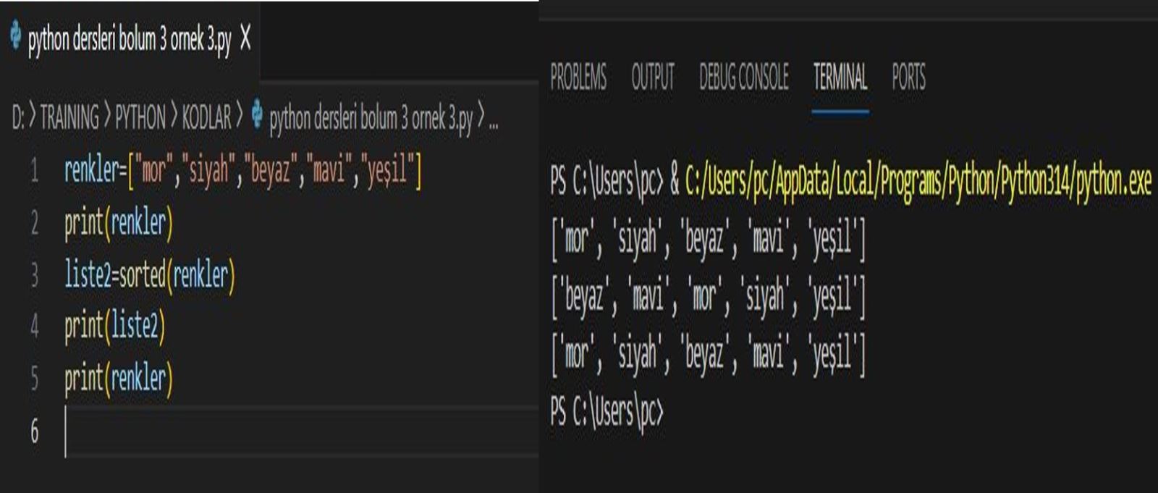Select line 1 via its line number
The width and height of the screenshot is (1158, 493).
pyautogui.click(x=34, y=172)
